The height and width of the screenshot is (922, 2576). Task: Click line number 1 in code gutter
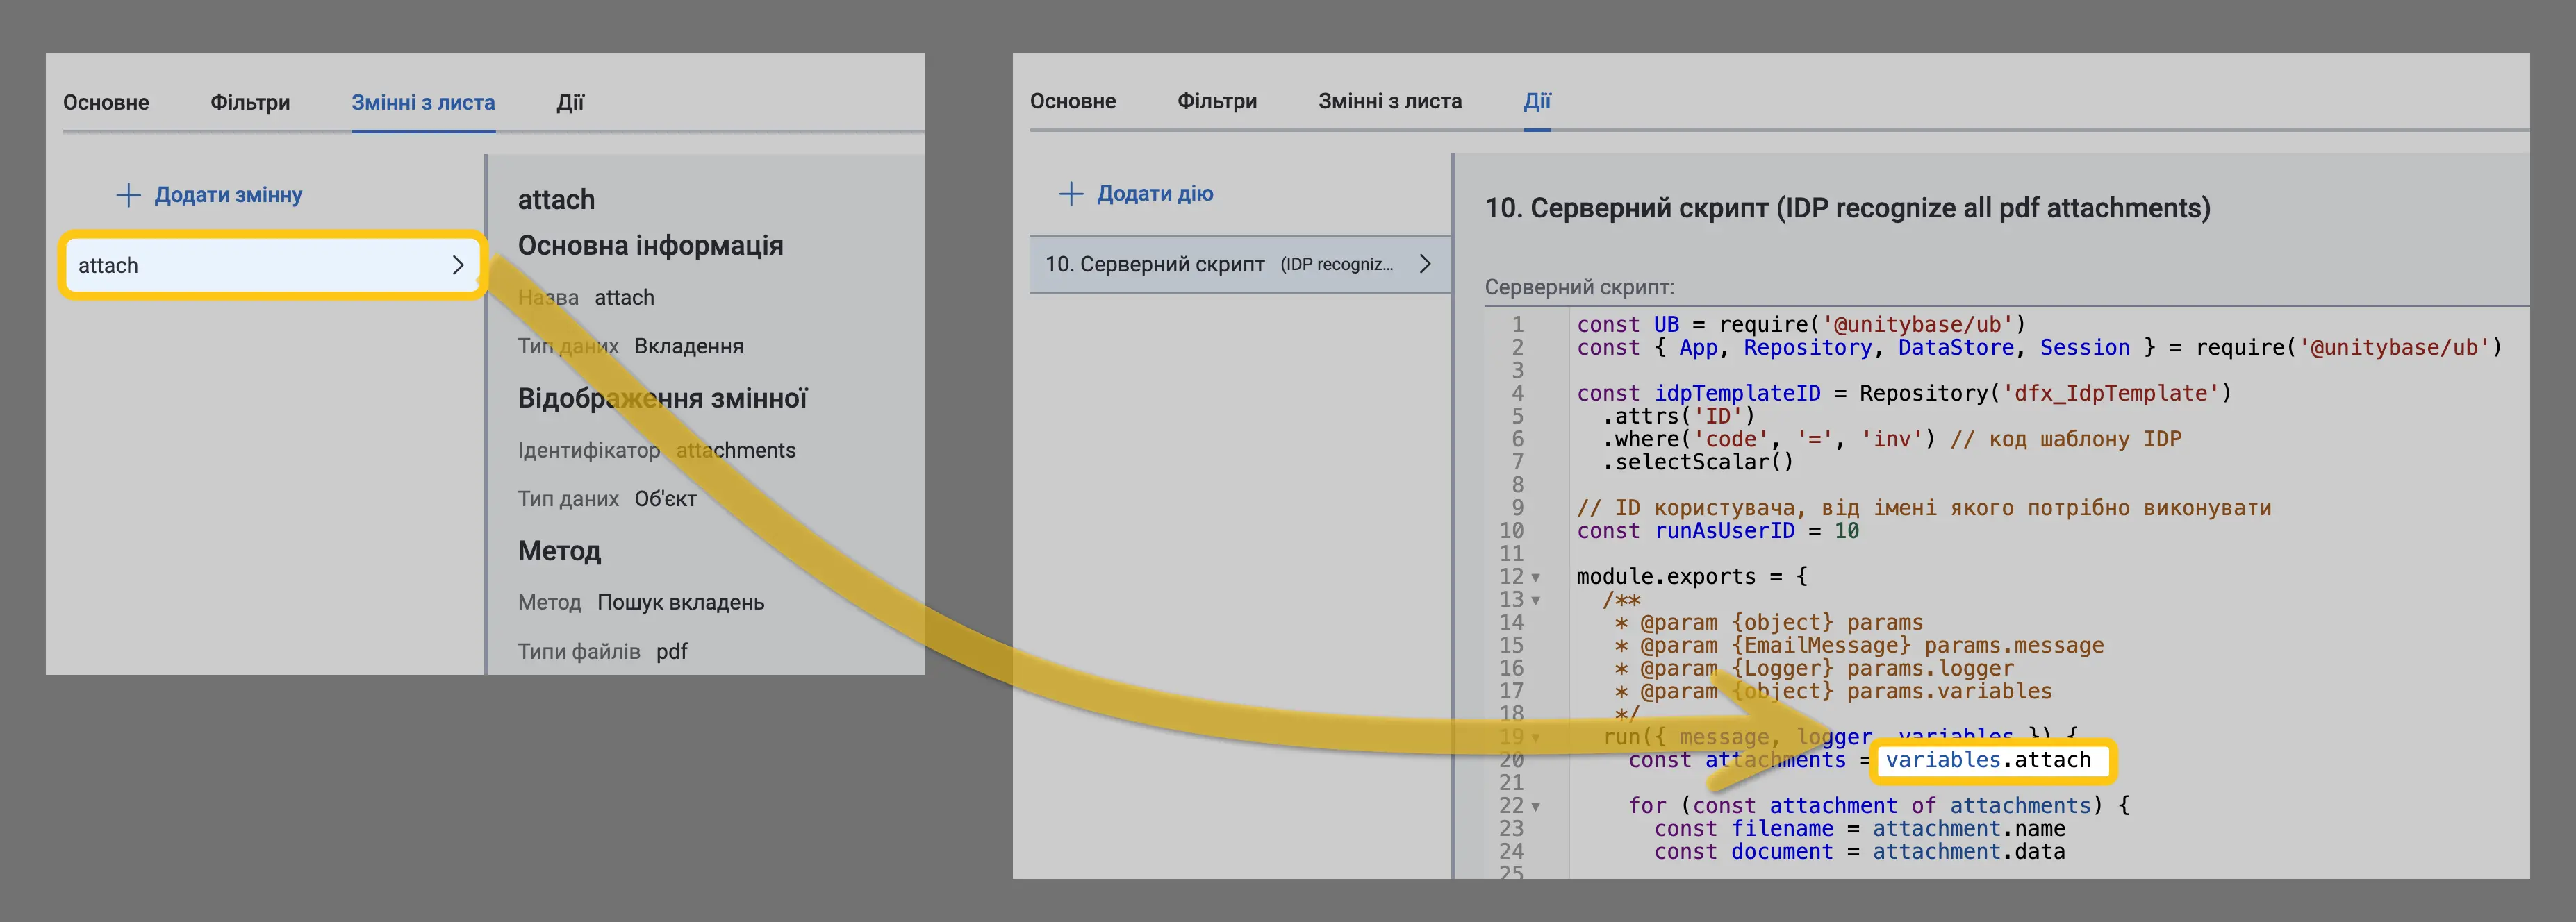point(1517,325)
